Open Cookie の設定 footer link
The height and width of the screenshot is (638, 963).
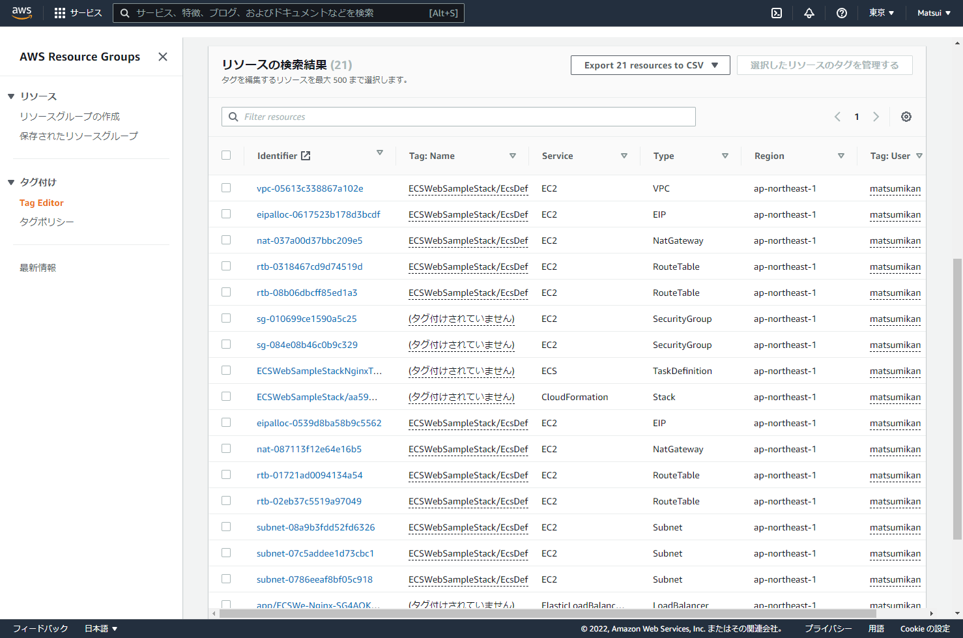click(x=925, y=629)
